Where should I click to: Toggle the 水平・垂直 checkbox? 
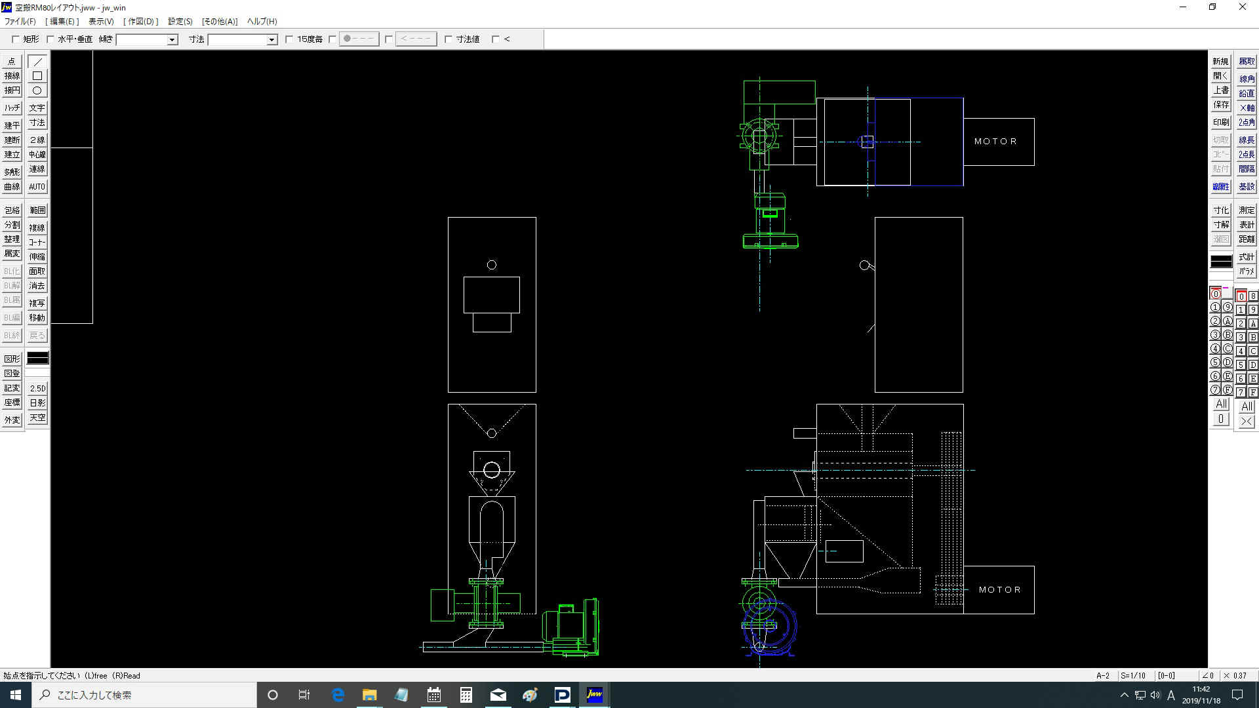pyautogui.click(x=50, y=39)
